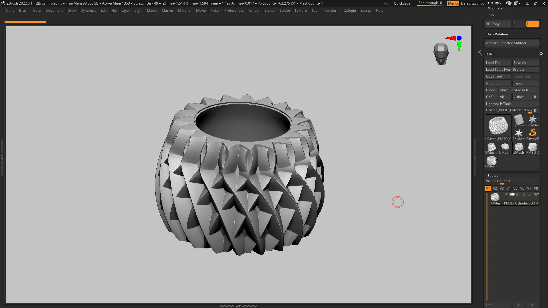The width and height of the screenshot is (548, 308).
Task: Open the Brush palette menu
Action: point(24,11)
